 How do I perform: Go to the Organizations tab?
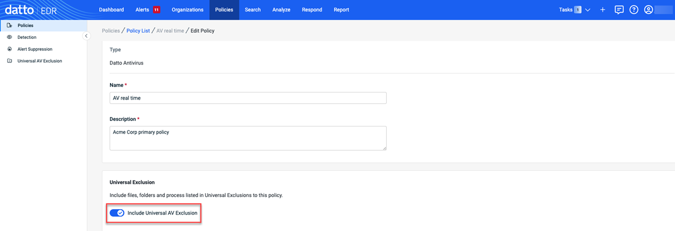187,10
